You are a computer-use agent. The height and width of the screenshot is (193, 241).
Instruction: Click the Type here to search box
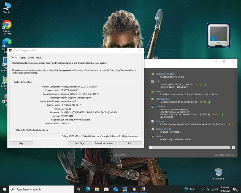pyautogui.click(x=41, y=189)
